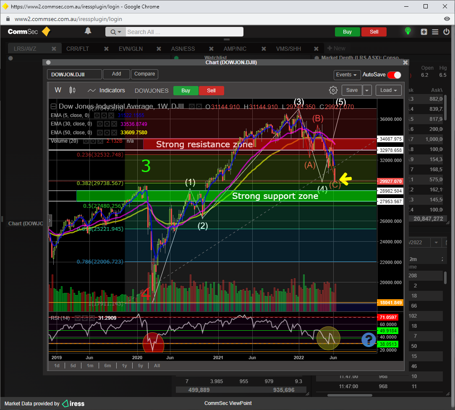Open settings for the Dow Jones main series

click(199, 107)
